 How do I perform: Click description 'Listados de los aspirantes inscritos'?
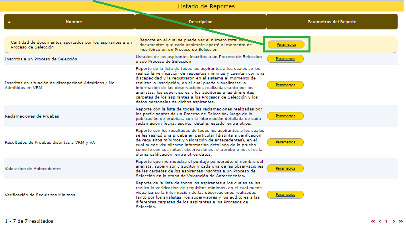[x=199, y=59]
